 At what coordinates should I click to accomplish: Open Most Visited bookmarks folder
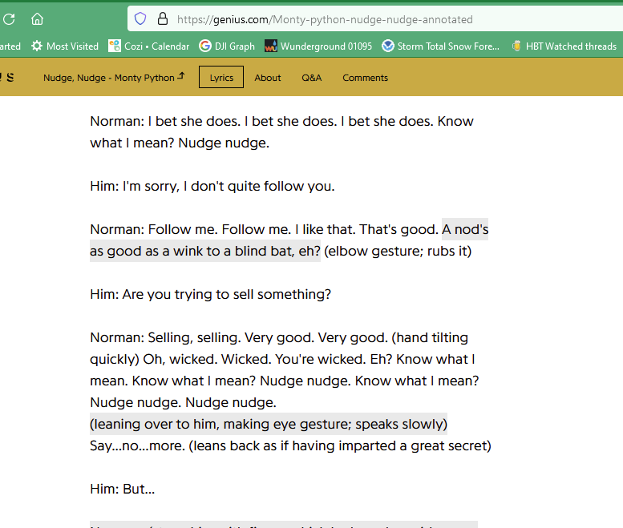(x=65, y=46)
